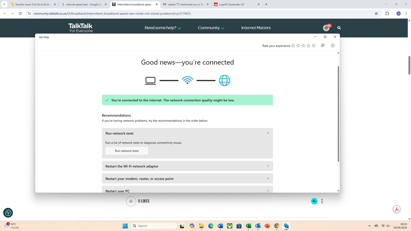Open feedback icon in Get Help header
This screenshot has height=231, width=411.
pos(323,46)
